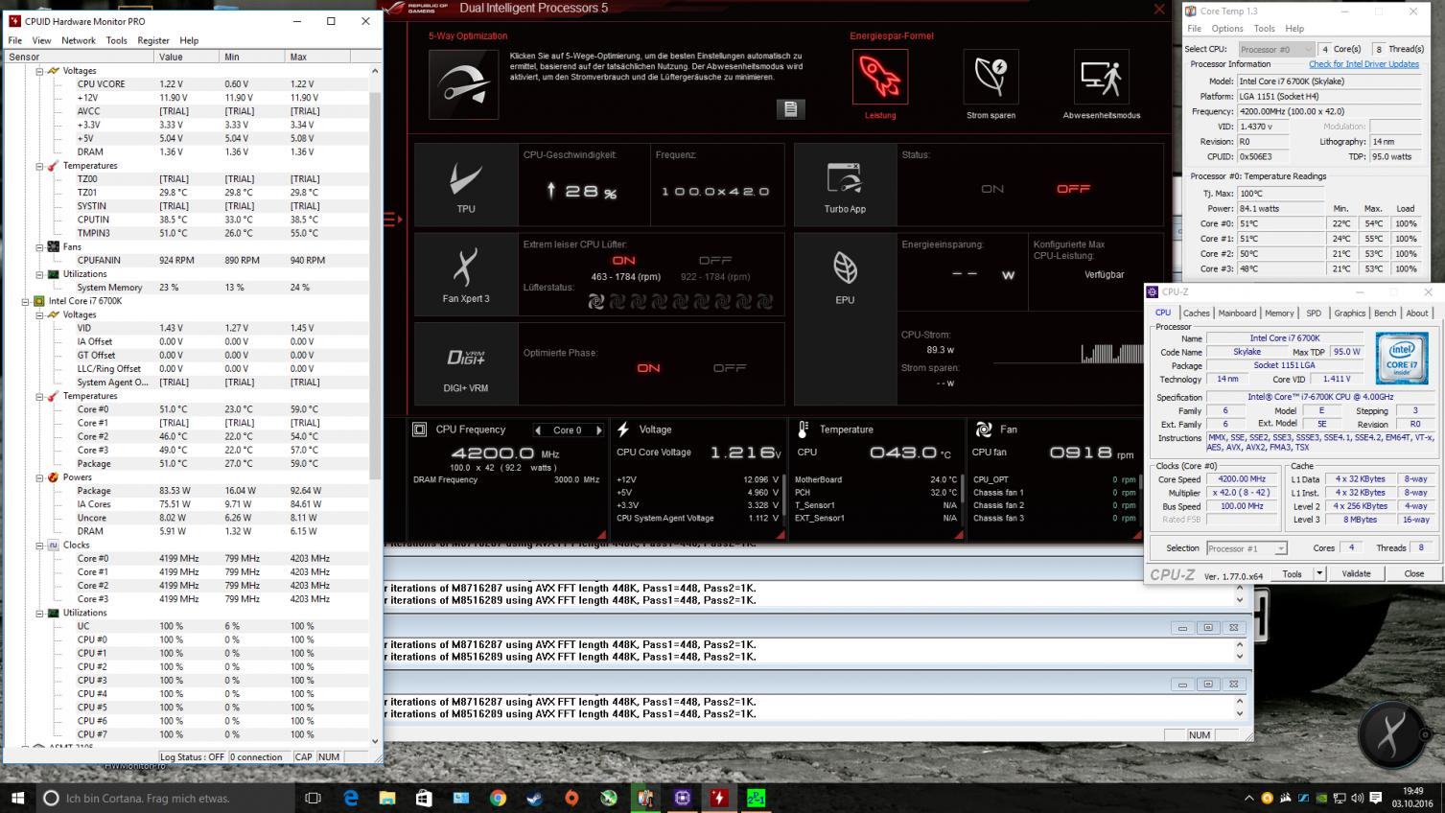Open the Windows Start menu
Viewport: 1445px width, 813px height.
17,798
